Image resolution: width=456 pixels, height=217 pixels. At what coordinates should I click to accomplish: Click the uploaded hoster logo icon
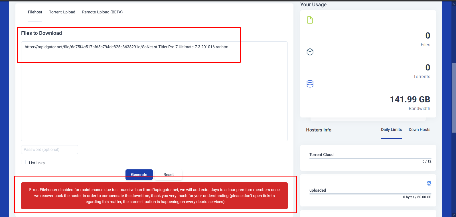(x=429, y=183)
